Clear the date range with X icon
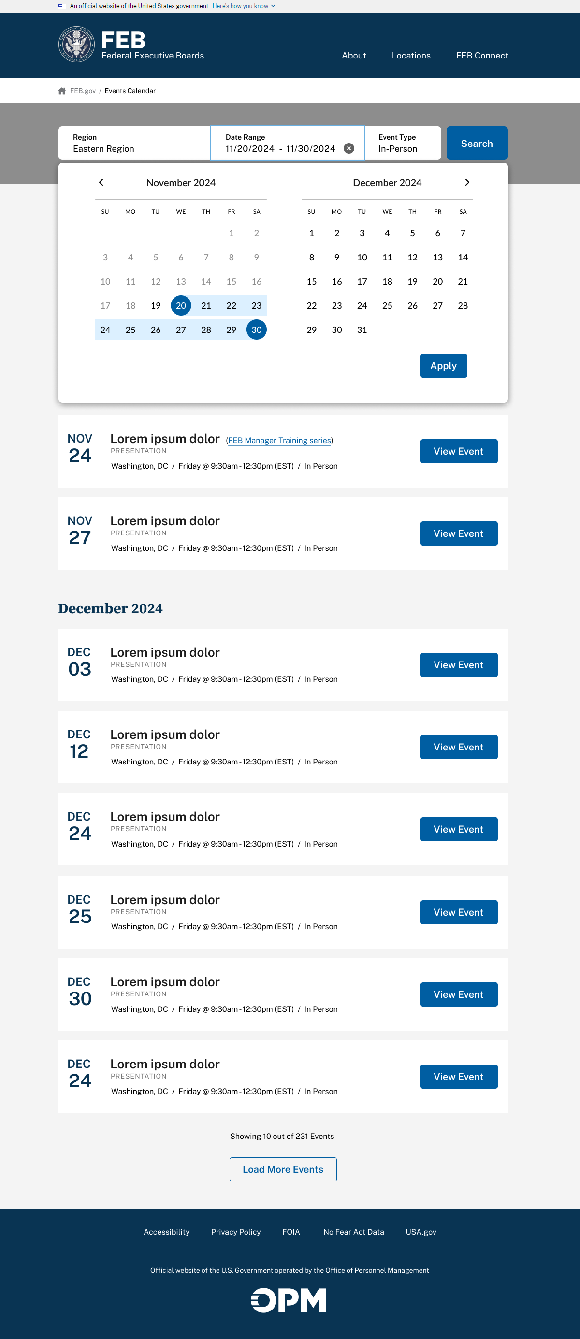This screenshot has width=580, height=1339. [x=349, y=149]
